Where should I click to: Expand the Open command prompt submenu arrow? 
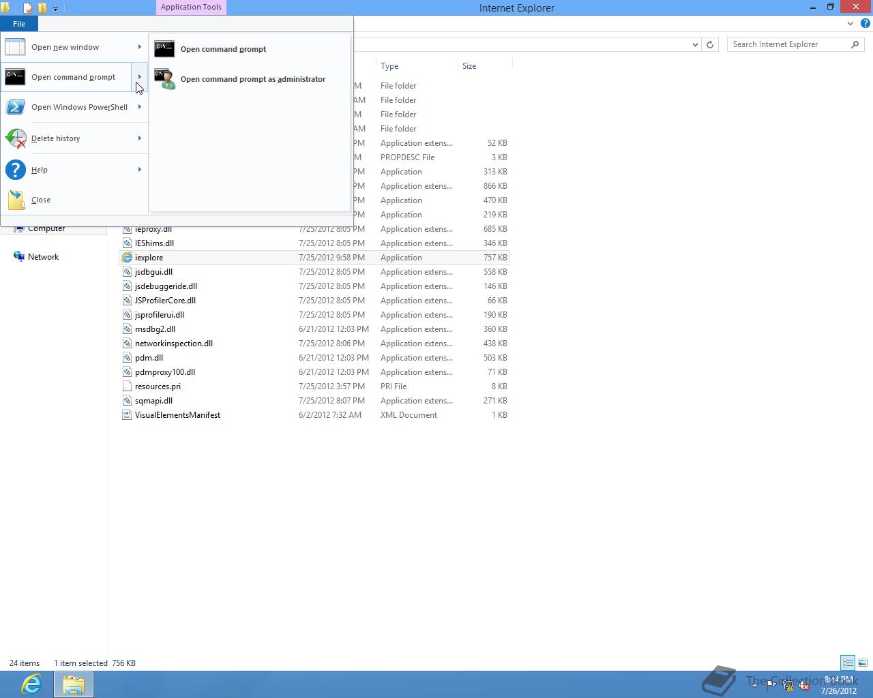(140, 77)
